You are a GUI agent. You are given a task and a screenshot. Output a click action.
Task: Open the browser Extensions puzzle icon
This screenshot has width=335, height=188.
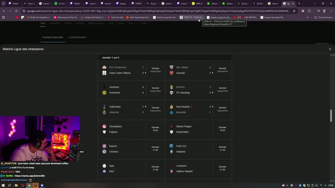point(309,11)
